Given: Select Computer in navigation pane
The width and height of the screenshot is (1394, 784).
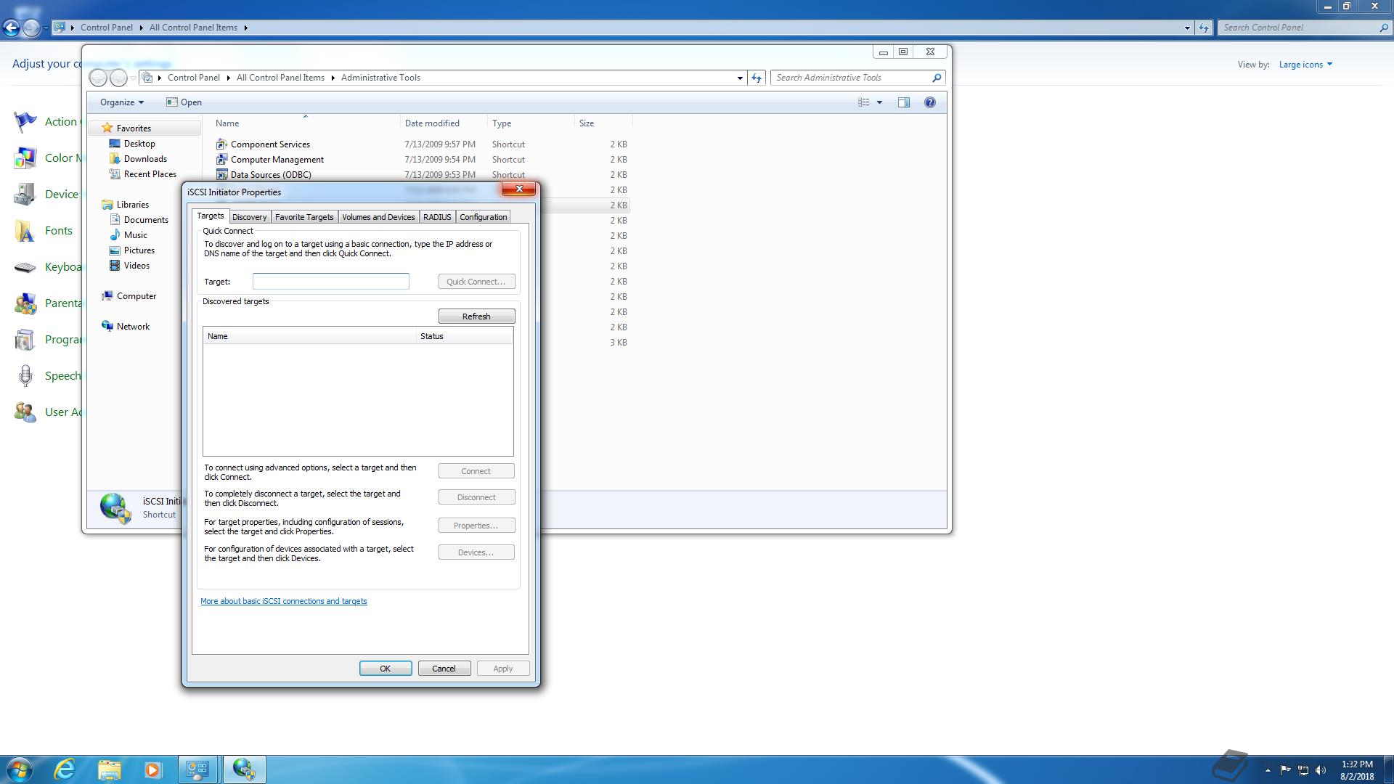Looking at the screenshot, I should [x=136, y=296].
